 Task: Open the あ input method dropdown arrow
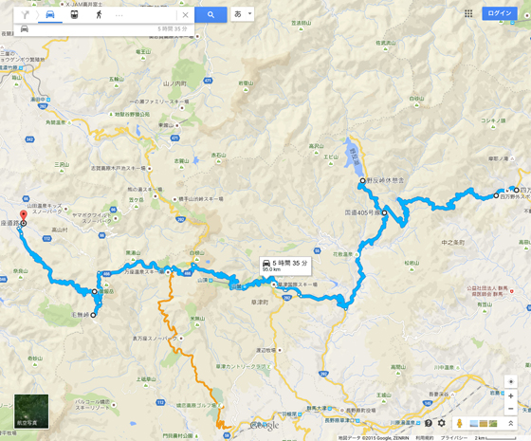(x=250, y=13)
